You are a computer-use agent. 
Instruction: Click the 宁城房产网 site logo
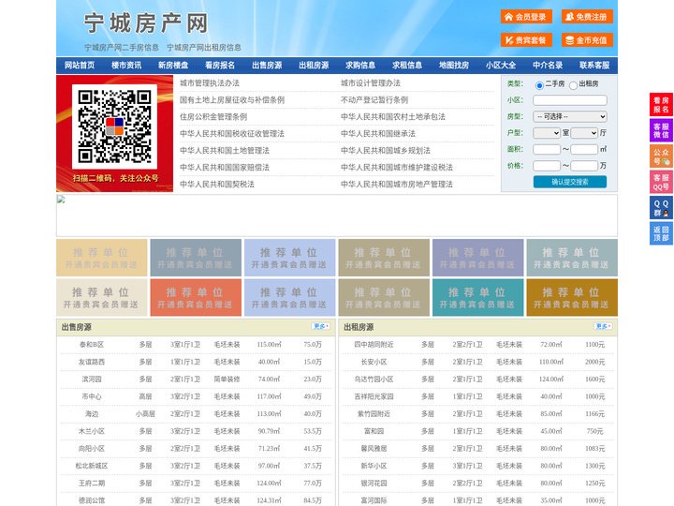[x=146, y=23]
